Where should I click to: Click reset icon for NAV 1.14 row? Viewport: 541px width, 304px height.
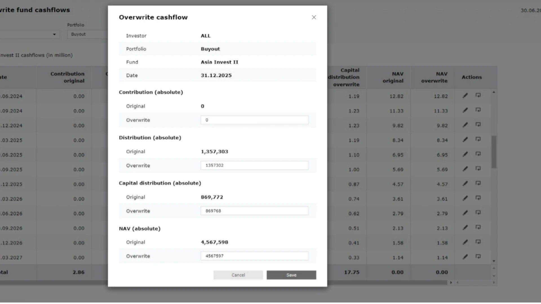tap(478, 257)
